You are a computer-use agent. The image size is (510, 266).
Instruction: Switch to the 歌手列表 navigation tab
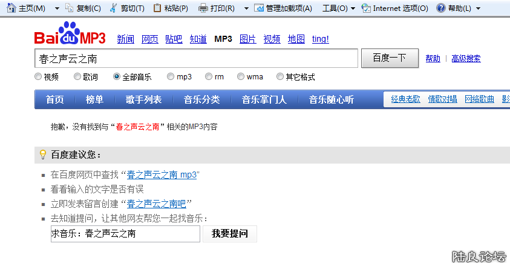pos(143,100)
